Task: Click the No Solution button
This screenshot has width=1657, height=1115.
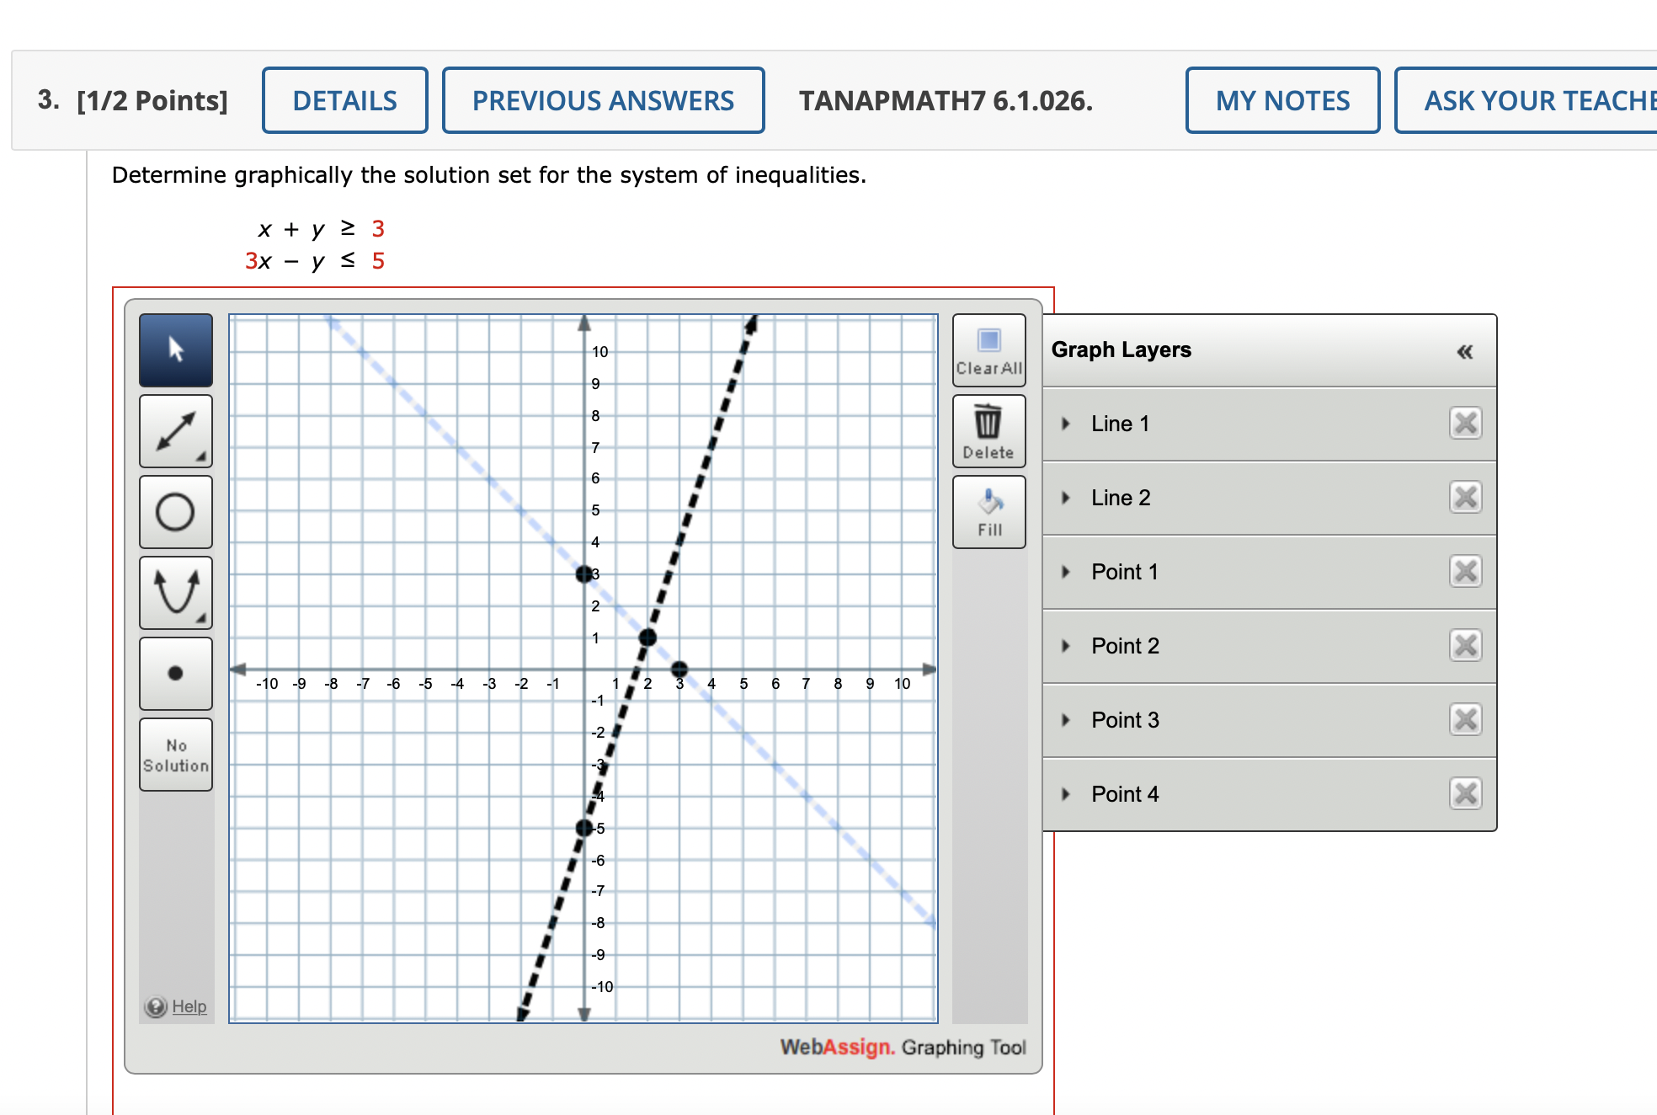Action: (x=175, y=755)
